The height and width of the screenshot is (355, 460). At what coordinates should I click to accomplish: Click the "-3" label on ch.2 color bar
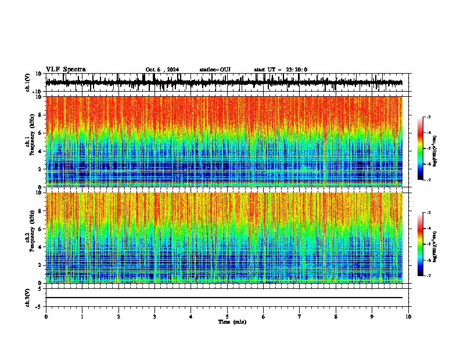click(429, 213)
